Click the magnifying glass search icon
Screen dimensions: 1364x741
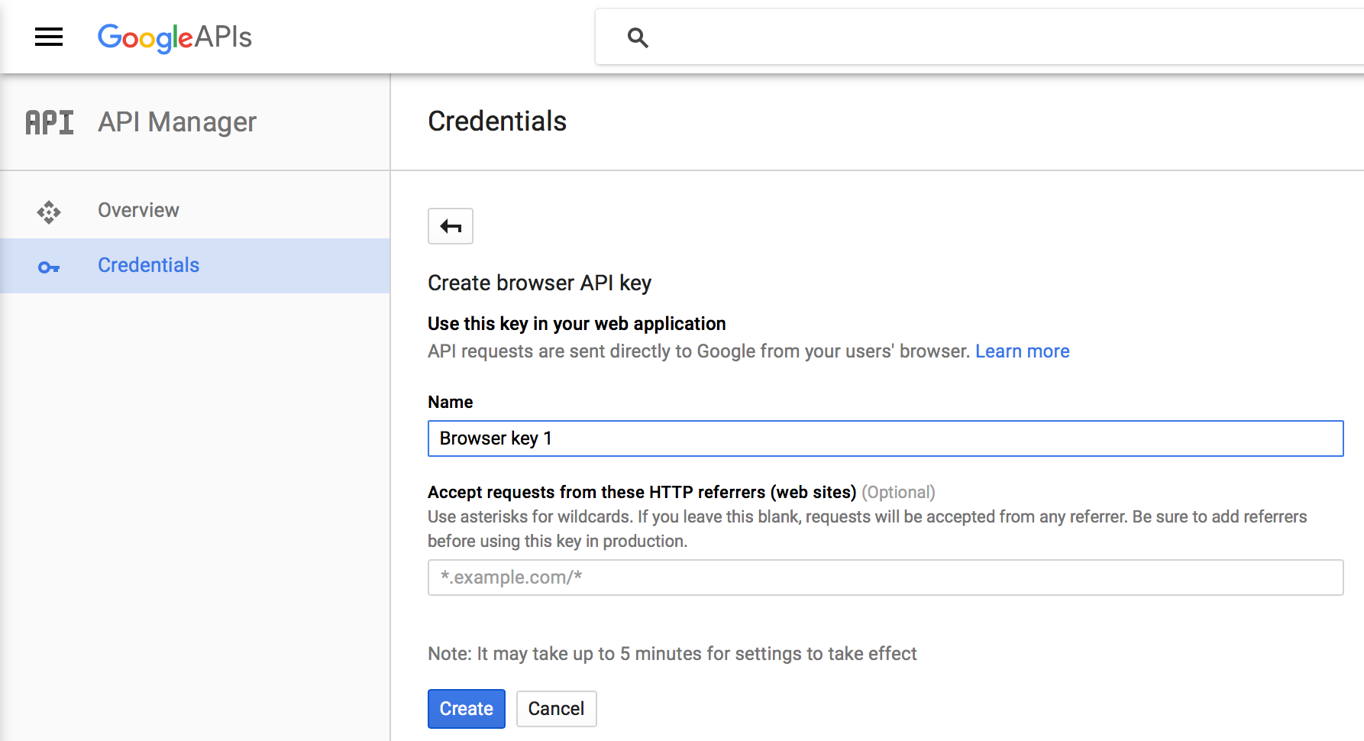coord(638,37)
